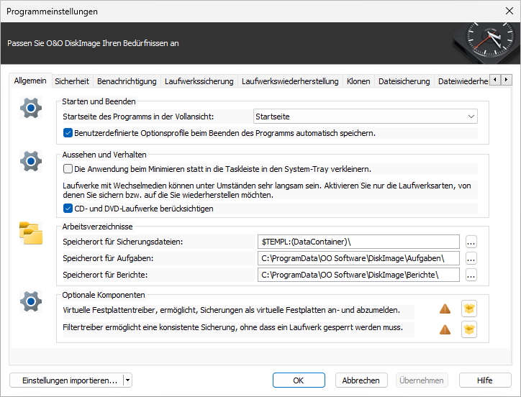The image size is (521, 397).
Task: Click the clock image in header
Action: click(486, 42)
